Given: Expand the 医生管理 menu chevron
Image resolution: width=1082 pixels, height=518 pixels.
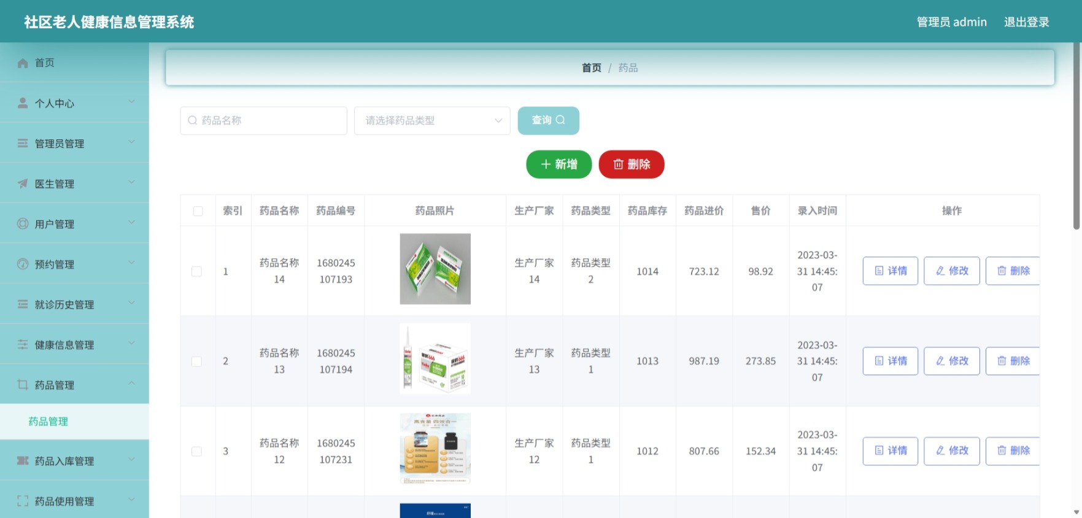Looking at the screenshot, I should pos(131,182).
